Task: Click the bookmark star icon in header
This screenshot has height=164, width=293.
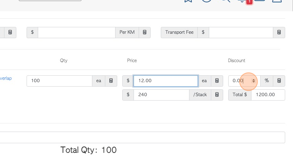Action: tap(188, 1)
